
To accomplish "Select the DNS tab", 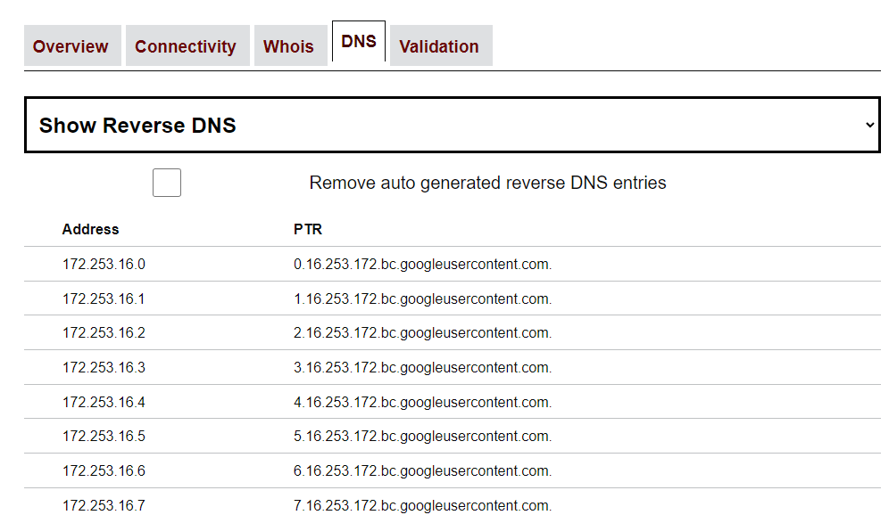I will 358,40.
